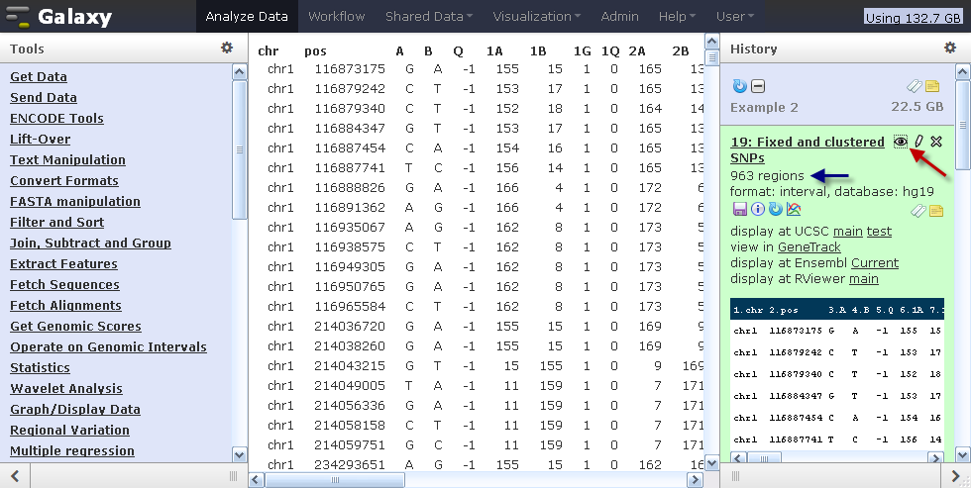Open the Multiple regression section
Viewport: 971px width, 488px height.
pos(71,451)
